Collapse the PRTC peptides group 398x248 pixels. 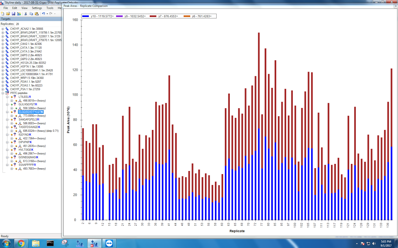[x=3, y=93]
